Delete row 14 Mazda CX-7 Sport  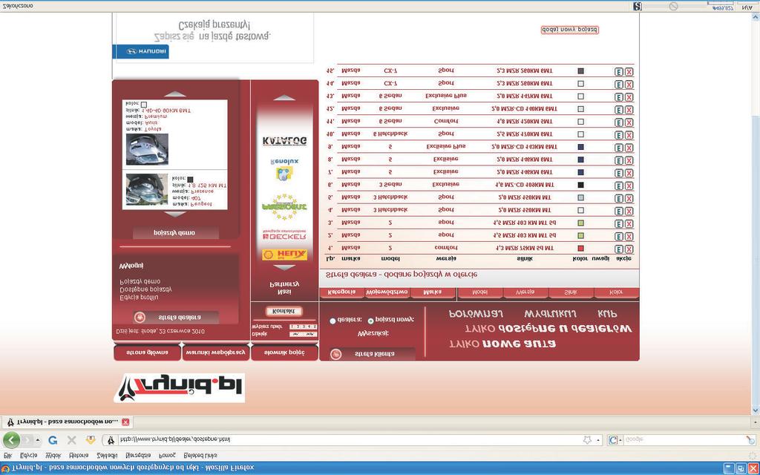coord(629,85)
